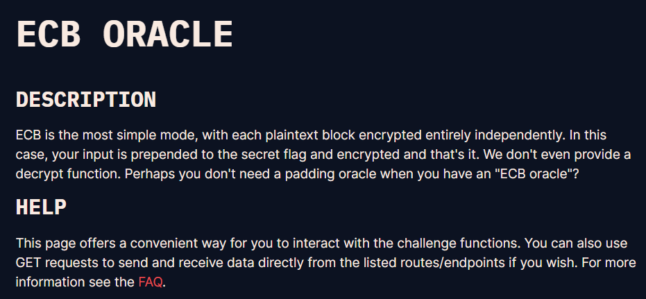Click the ECB ORACLE page title
Screen dimensions: 646x299
click(x=124, y=35)
